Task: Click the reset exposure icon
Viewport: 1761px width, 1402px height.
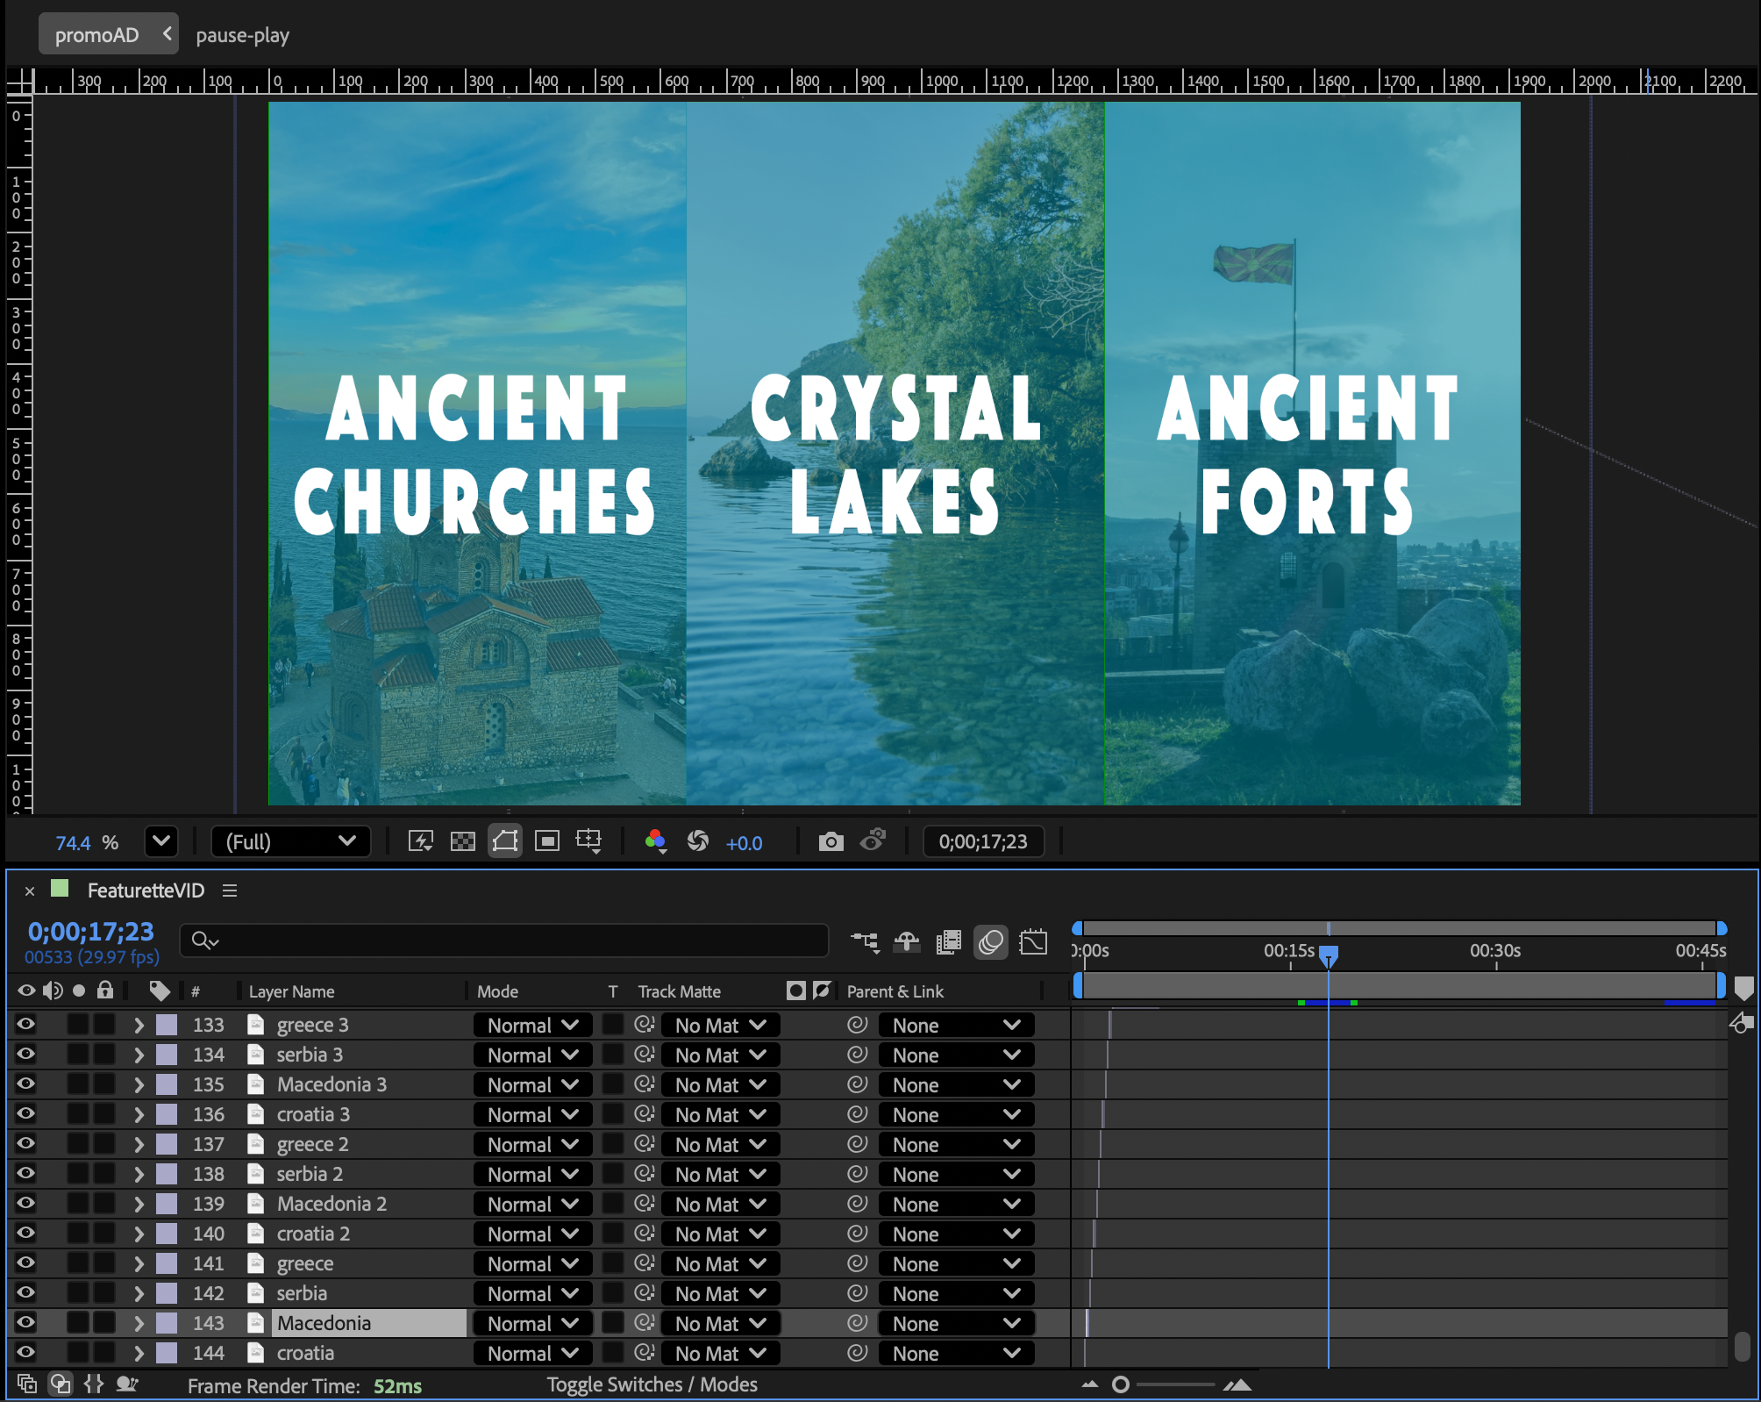Action: [698, 842]
